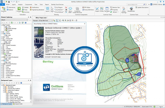Collapse the BaseMap folder

[3, 92]
